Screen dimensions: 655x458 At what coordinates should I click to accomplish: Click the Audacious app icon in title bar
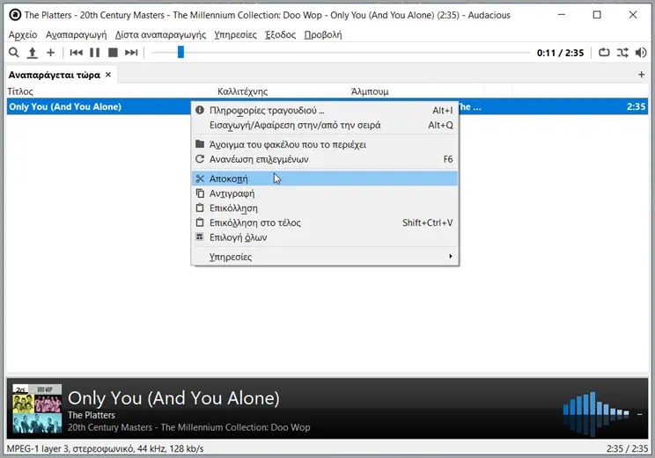click(x=15, y=15)
